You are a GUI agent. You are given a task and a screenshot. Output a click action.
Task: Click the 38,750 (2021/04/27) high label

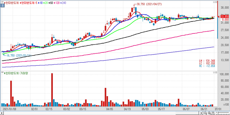click(149, 4)
